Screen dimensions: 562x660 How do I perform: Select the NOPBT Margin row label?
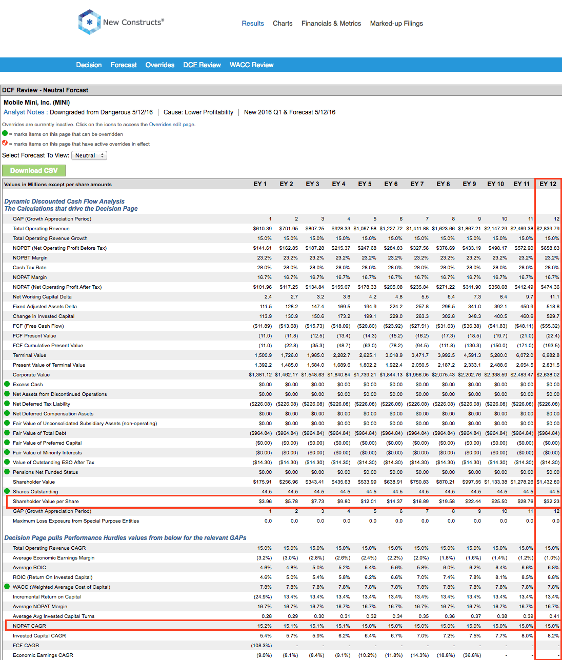30,258
